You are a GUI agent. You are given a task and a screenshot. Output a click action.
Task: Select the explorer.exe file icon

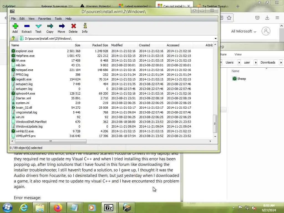[13, 51]
